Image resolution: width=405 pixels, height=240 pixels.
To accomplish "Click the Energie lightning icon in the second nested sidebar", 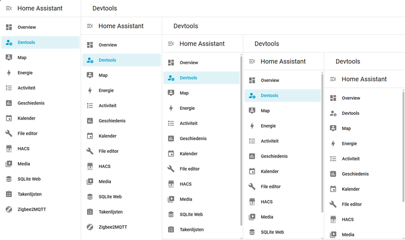I will coord(90,90).
